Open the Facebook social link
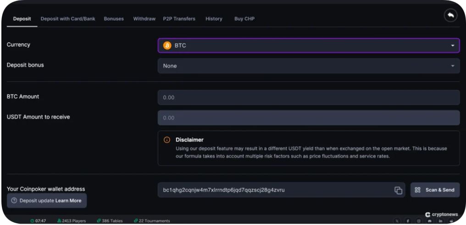The width and height of the screenshot is (466, 225). coord(408,221)
